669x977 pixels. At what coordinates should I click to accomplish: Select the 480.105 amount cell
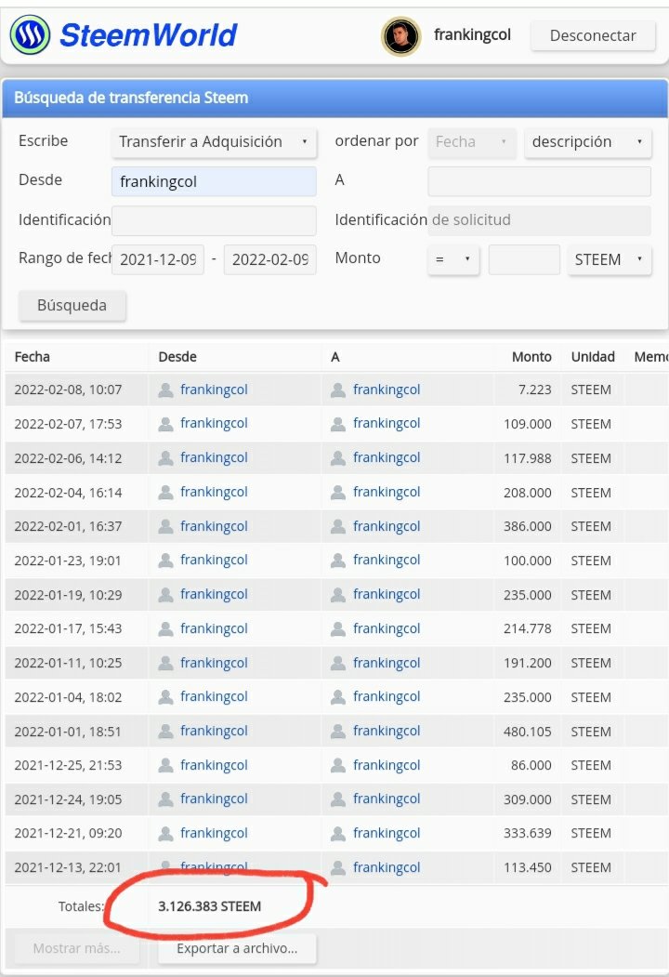click(x=527, y=732)
